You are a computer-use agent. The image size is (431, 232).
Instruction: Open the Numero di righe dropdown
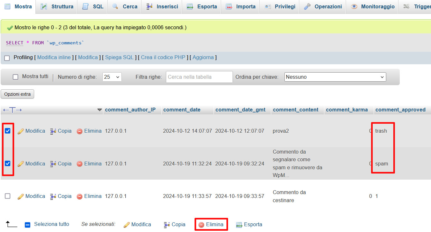pos(112,76)
